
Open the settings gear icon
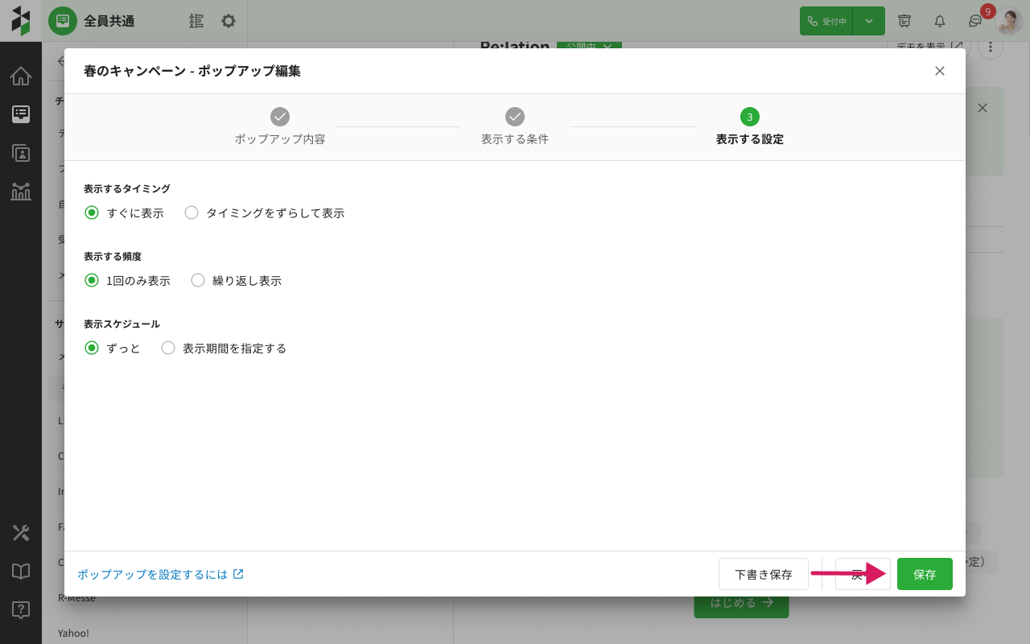coord(229,21)
